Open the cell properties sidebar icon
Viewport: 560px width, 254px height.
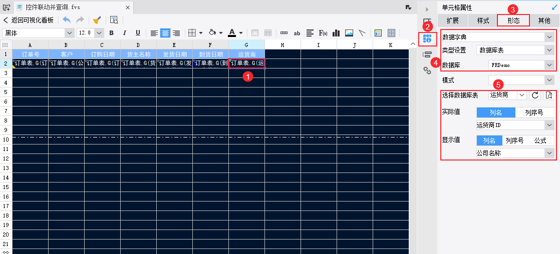427,38
